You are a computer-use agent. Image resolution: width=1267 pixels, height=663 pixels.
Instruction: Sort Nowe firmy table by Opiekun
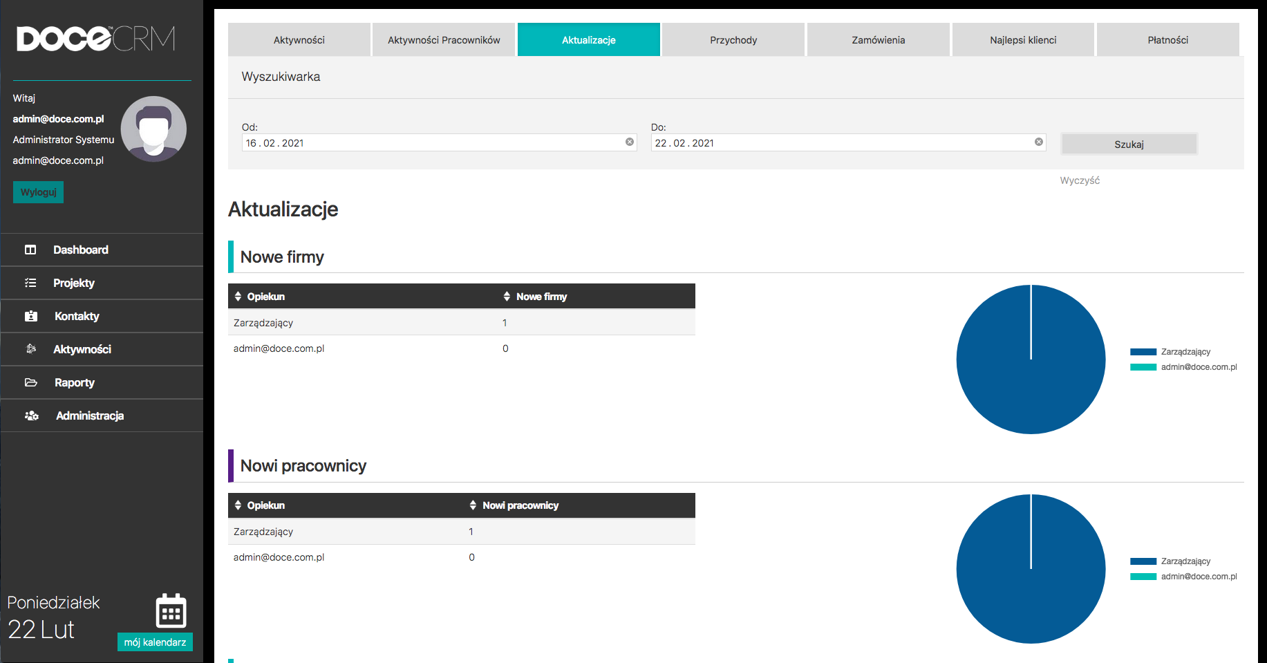point(260,297)
